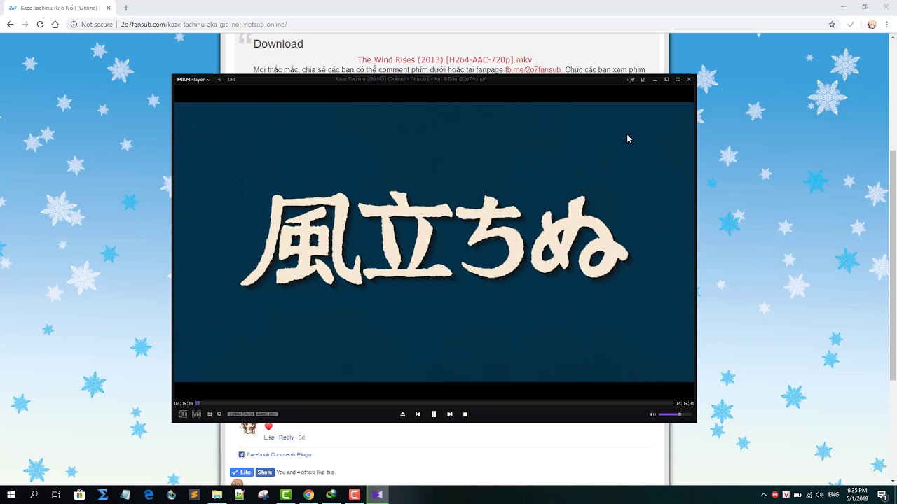Open Microsoft Store from taskbar
This screenshot has height=504, width=897.
(80, 495)
